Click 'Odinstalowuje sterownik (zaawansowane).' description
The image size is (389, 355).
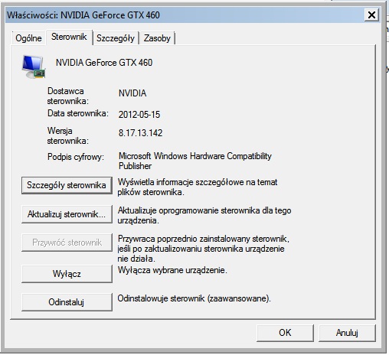[x=194, y=298]
